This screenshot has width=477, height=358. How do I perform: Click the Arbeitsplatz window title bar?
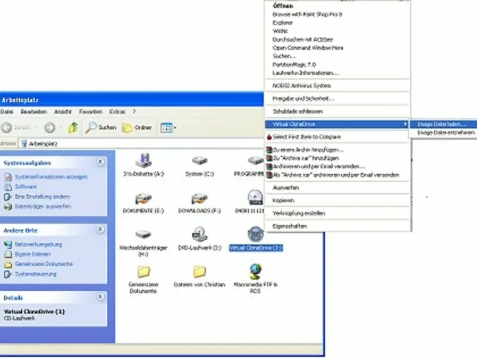131,100
